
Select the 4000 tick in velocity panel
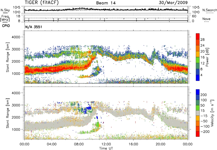click(x=16, y=93)
